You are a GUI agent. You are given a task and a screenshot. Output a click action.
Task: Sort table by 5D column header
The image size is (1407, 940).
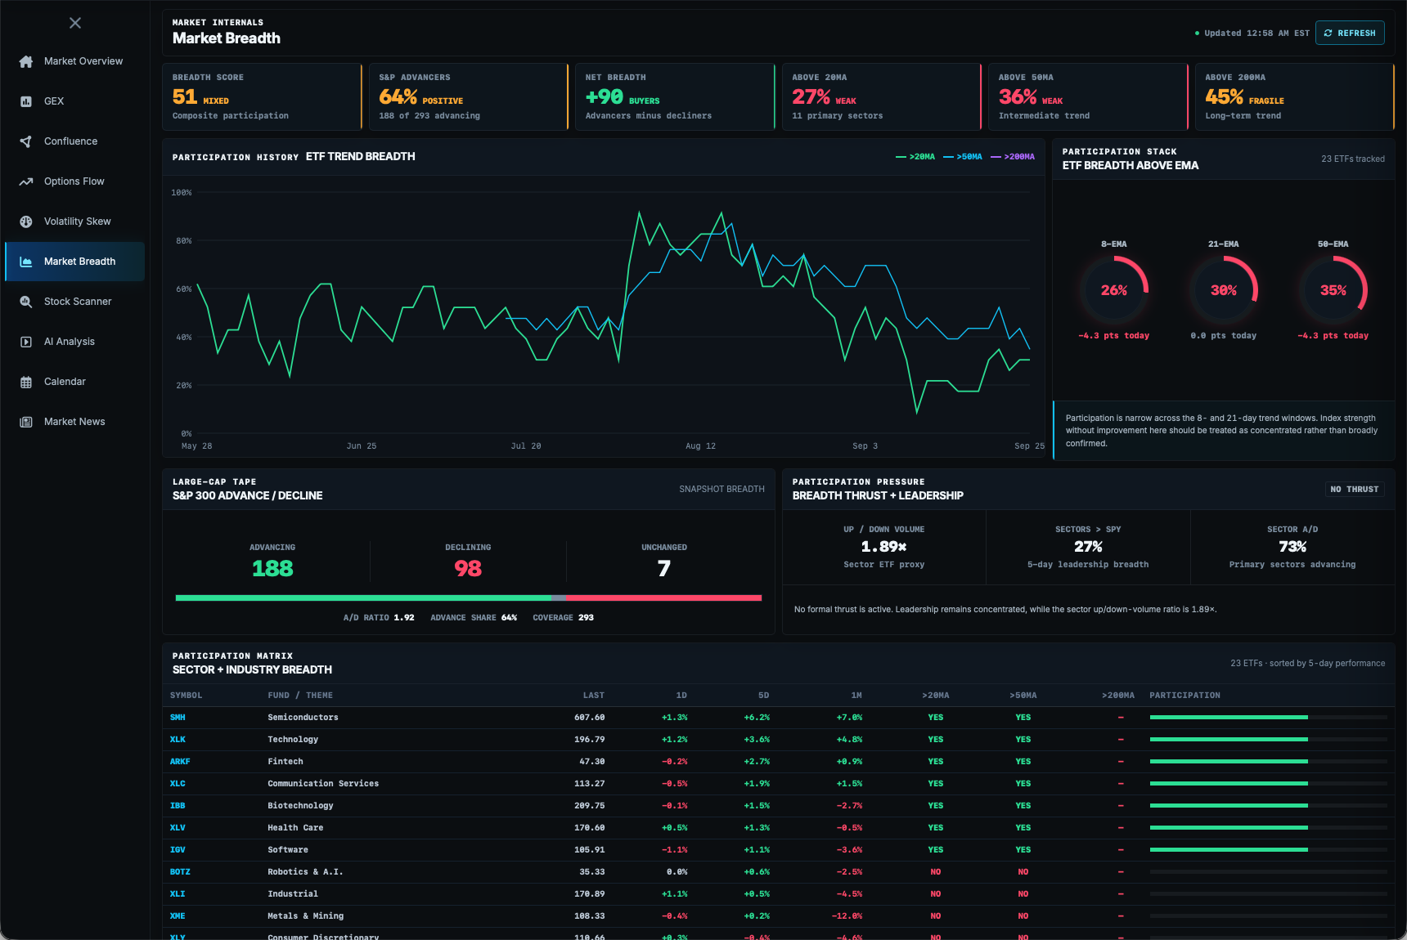click(763, 696)
